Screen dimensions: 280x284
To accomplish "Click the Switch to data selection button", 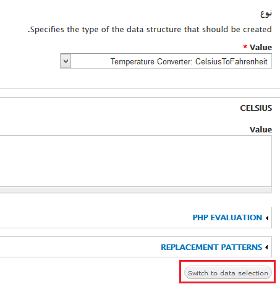I will pyautogui.click(x=228, y=273).
